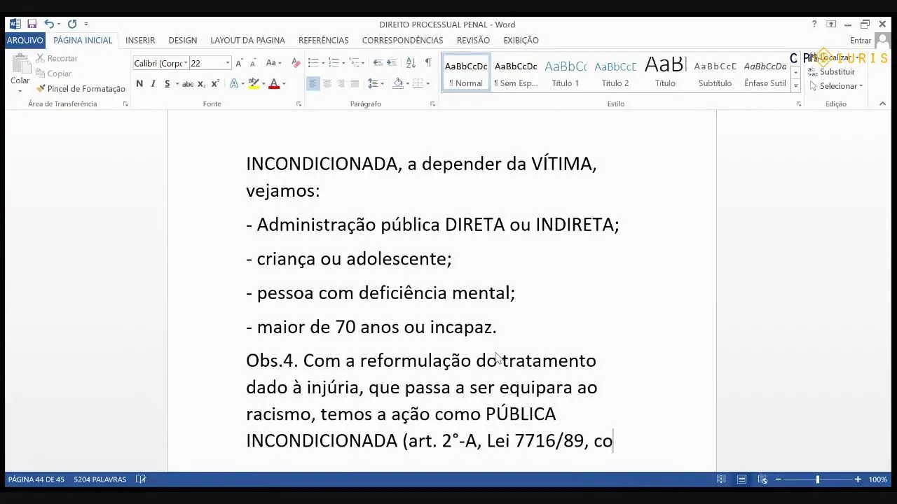
Task: Toggle underline S formatting
Action: coord(167,84)
